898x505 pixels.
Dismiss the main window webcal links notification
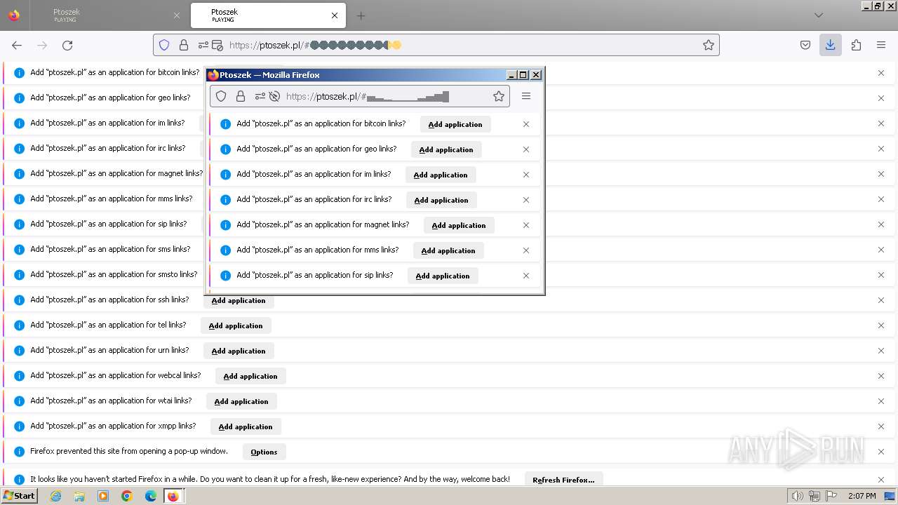(881, 376)
